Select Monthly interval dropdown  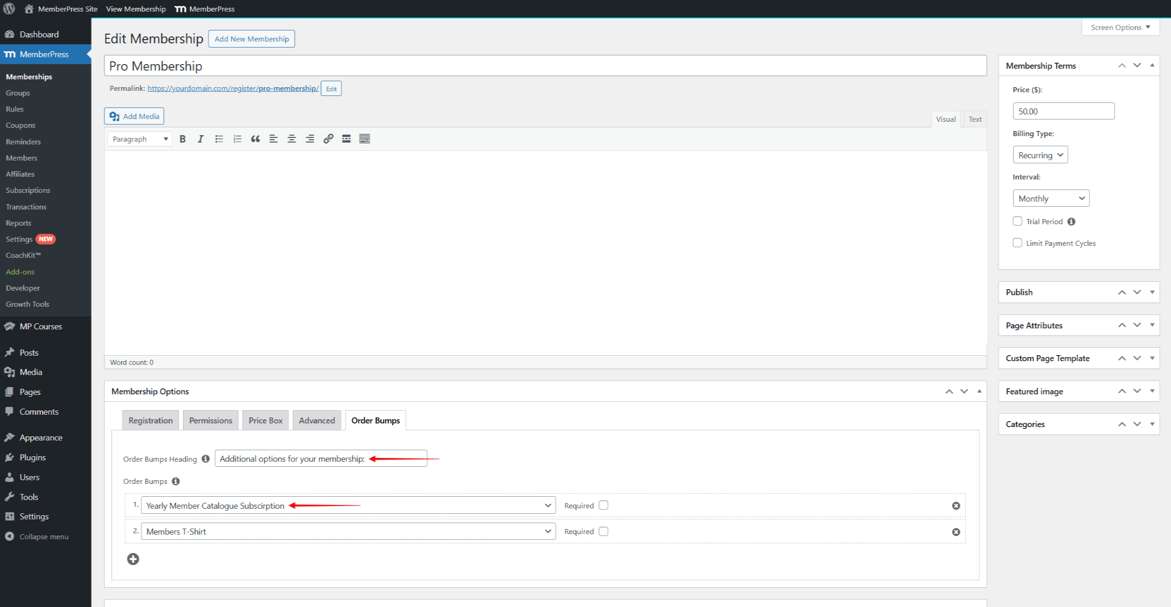[1051, 198]
